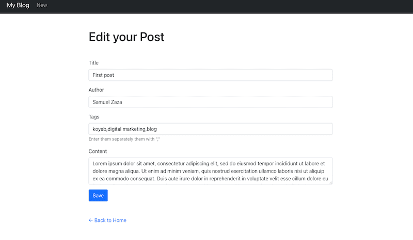Click the left arrow before Back to Home
The image size is (413, 240).
click(x=91, y=220)
